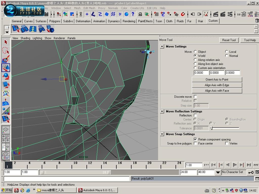This screenshot has width=259, height=194.
Task: Enable Snap to curves magnet icon
Action: click(x=163, y=14)
